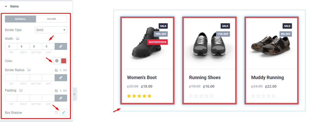Click the device icon beside Border Radius

29,70
